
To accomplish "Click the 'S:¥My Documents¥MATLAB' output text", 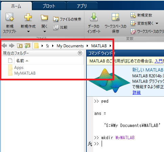I will pos(132,125).
